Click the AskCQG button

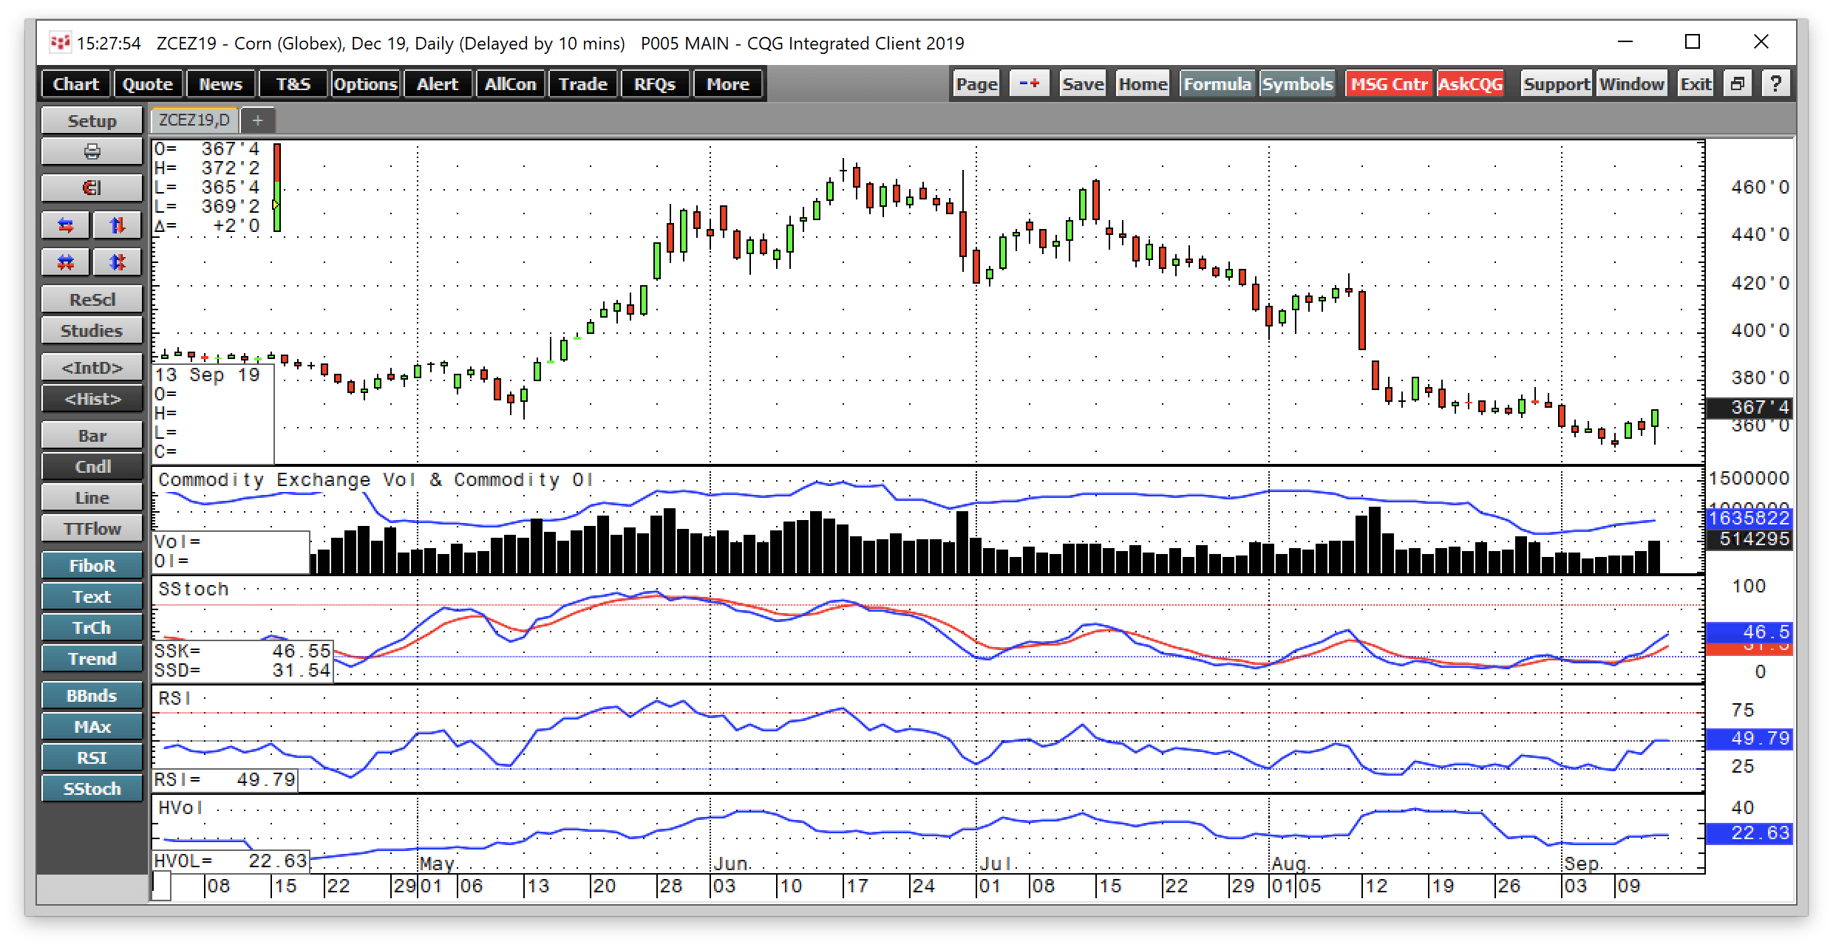click(1470, 83)
